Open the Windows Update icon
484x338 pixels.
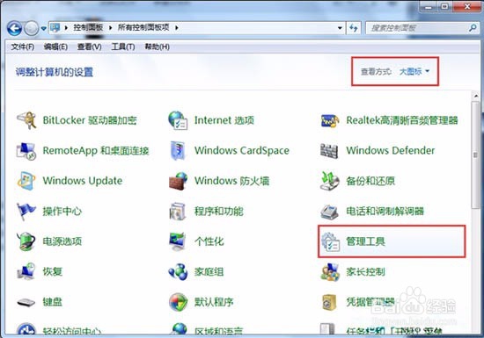(26, 181)
